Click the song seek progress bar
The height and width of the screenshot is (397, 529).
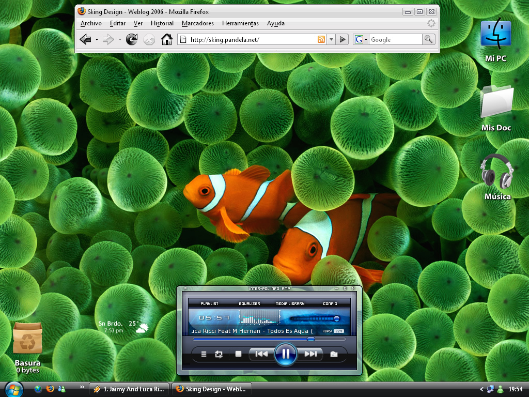pos(269,339)
